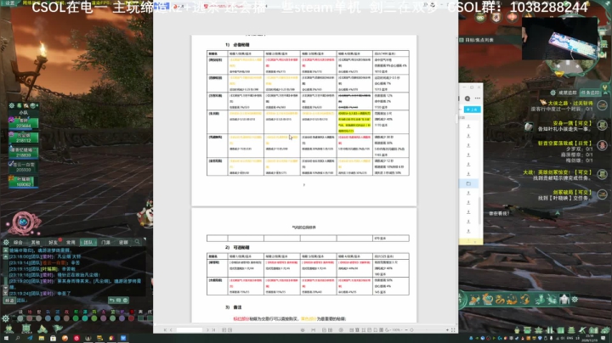Click the party frame gear icon

tap(12, 105)
